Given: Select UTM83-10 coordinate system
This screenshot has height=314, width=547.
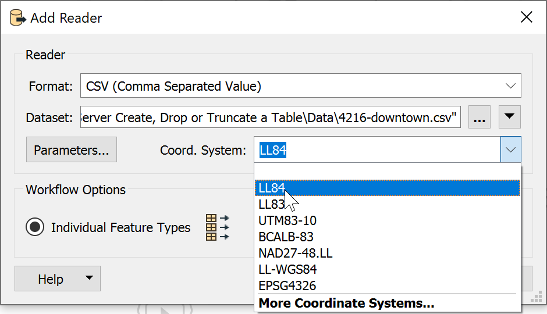Looking at the screenshot, I should click(388, 220).
